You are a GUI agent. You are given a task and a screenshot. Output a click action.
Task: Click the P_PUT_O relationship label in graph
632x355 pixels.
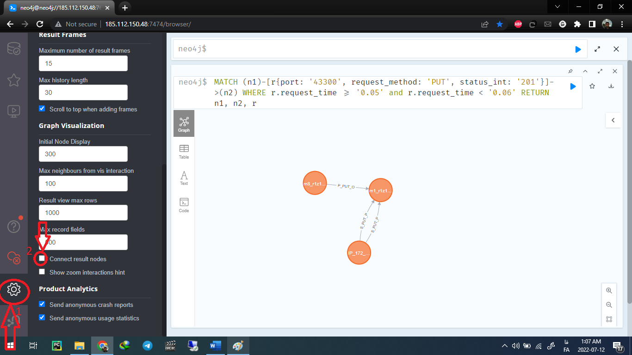[346, 186]
